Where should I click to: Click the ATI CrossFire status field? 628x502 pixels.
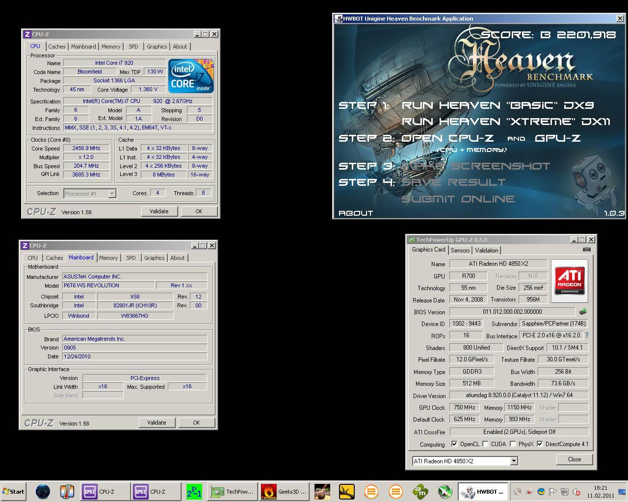coord(519,432)
